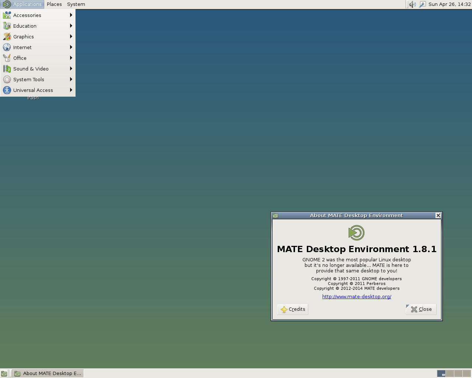This screenshot has width=472, height=378.
Task: Click the date and time clock
Action: point(450,4)
